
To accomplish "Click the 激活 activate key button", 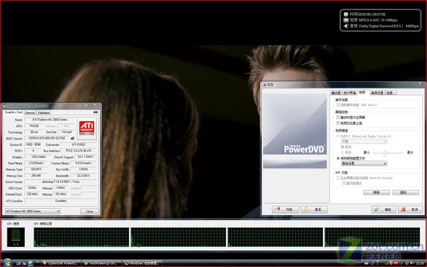I will [x=314, y=209].
